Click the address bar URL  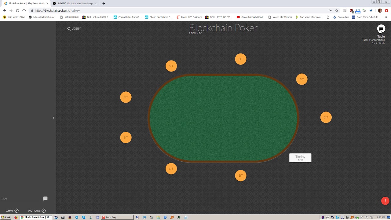(x=57, y=10)
